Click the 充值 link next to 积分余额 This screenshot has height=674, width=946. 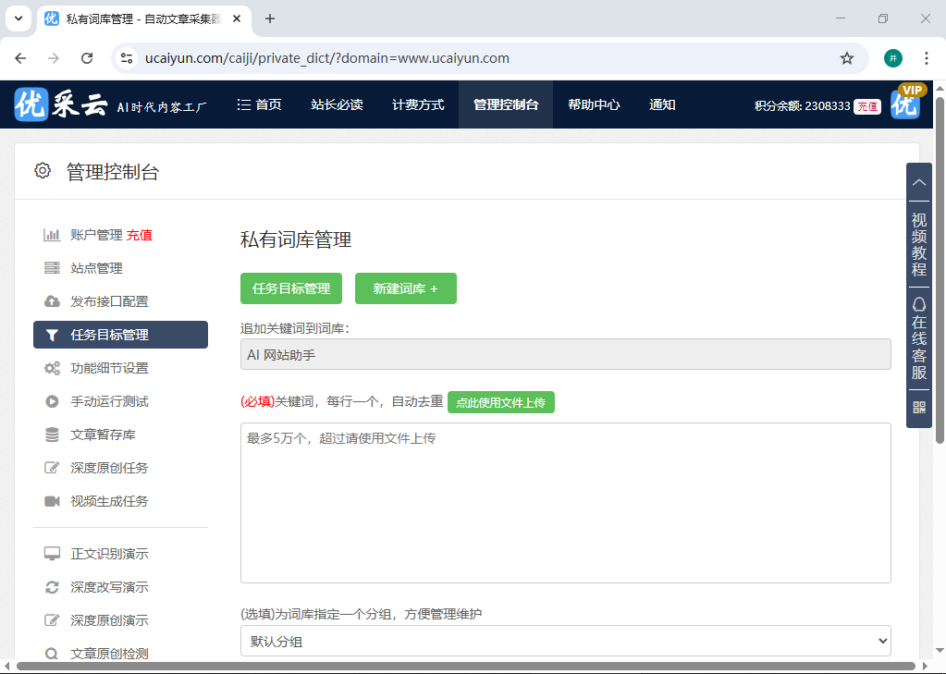(865, 106)
